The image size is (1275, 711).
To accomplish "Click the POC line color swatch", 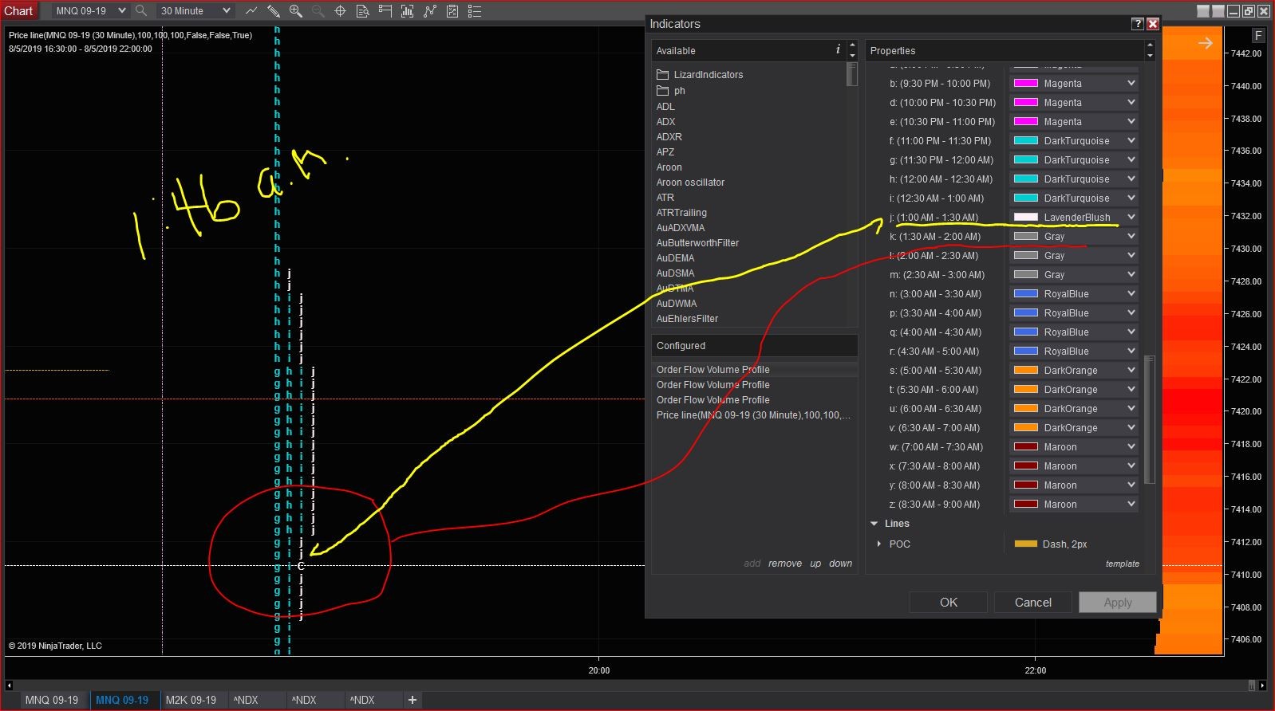I will click(x=1025, y=544).
